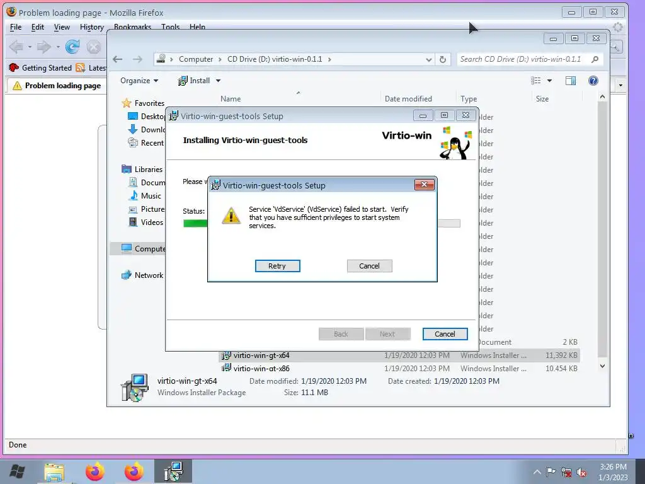Open the Firefox Edit menu
645x484 pixels.
[x=37, y=27]
